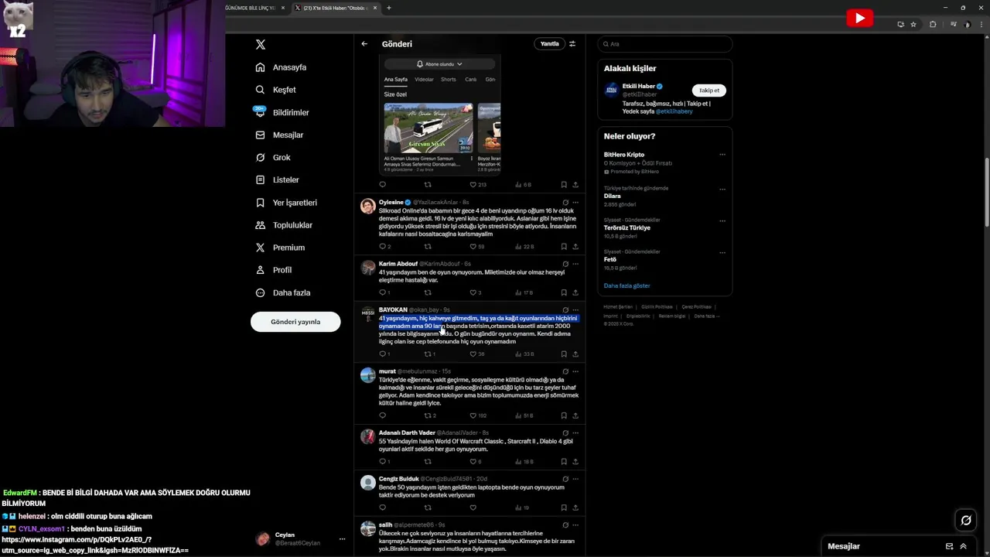Open the Dilara trending topic
Screen dimensions: 990x557
(613, 196)
